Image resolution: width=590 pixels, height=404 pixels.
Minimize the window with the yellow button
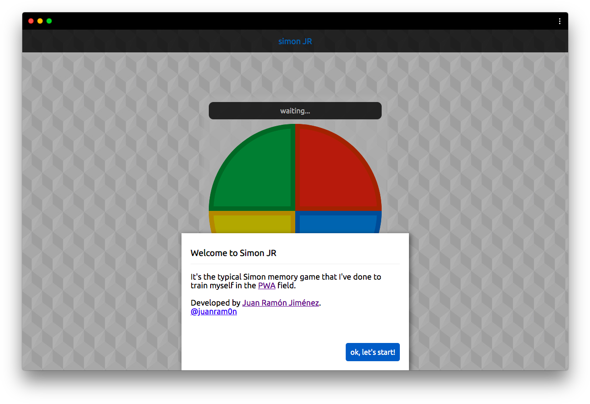pos(40,21)
